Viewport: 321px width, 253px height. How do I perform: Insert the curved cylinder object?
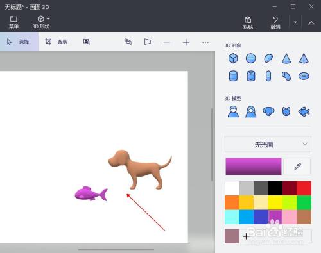tap(286, 76)
